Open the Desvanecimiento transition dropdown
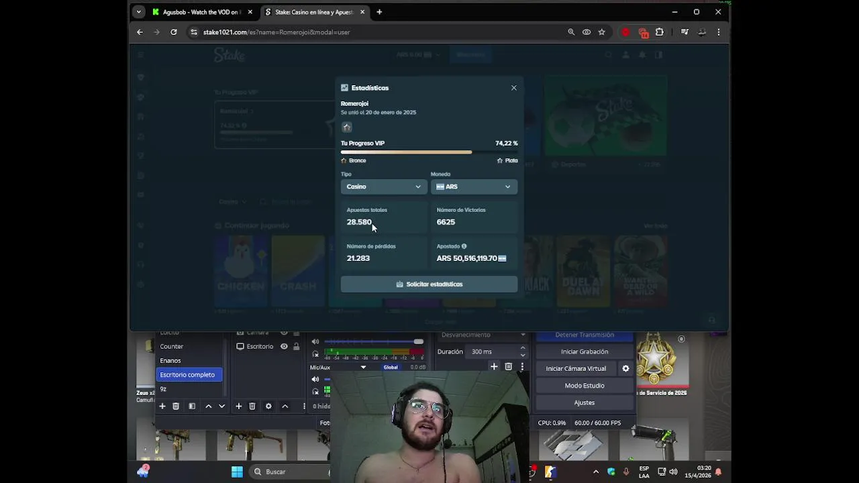 point(483,335)
